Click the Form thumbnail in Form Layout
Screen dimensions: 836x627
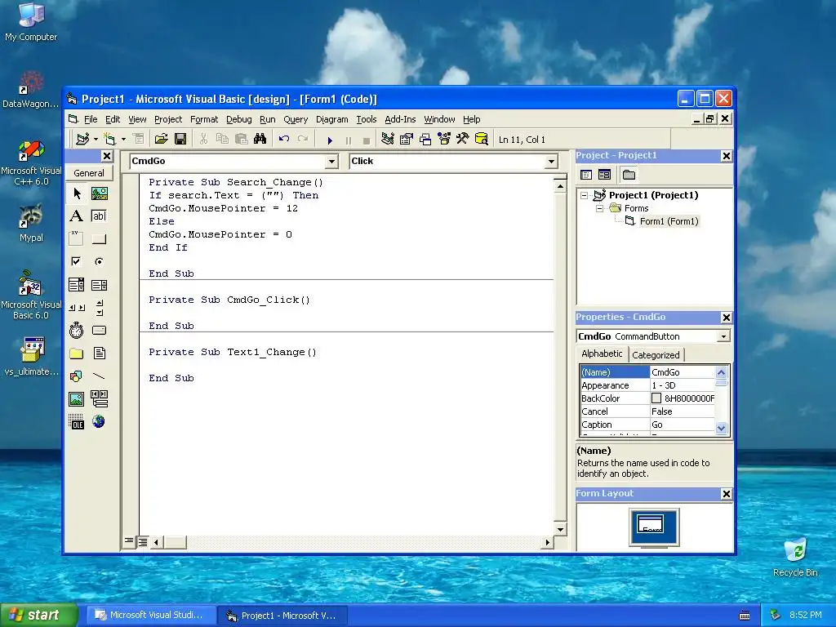tap(651, 523)
